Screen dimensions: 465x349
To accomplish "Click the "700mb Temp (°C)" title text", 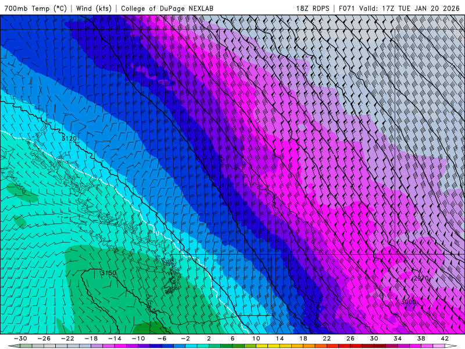I will 35,8.
